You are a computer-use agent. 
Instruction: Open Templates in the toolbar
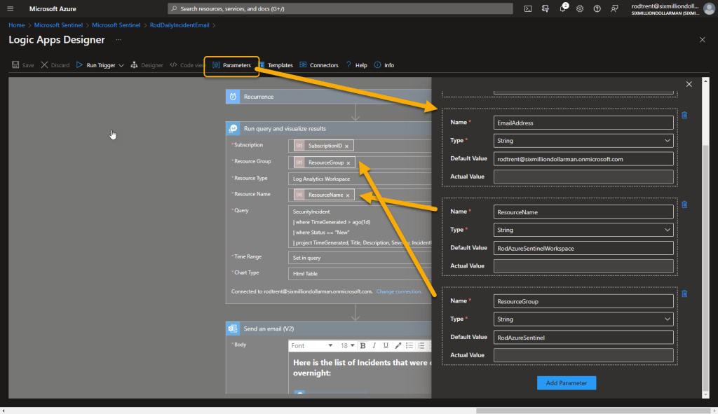pyautogui.click(x=276, y=65)
